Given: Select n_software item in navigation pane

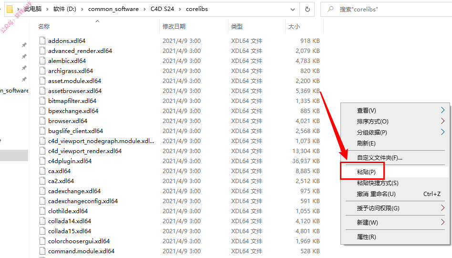Looking at the screenshot, I should 14,91.
